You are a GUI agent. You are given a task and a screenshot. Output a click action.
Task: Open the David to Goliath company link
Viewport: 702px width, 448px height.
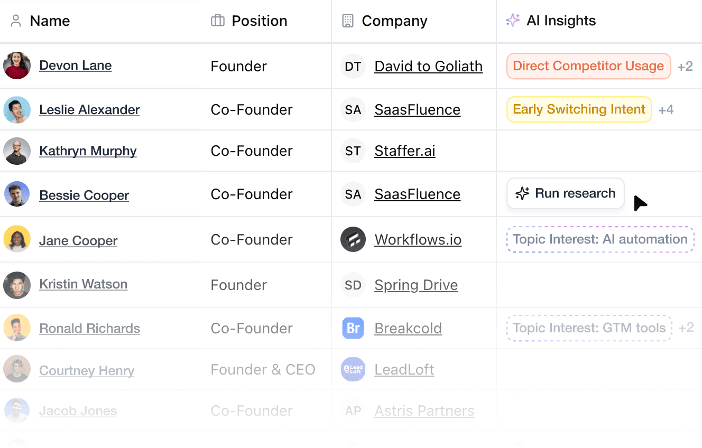(x=428, y=66)
